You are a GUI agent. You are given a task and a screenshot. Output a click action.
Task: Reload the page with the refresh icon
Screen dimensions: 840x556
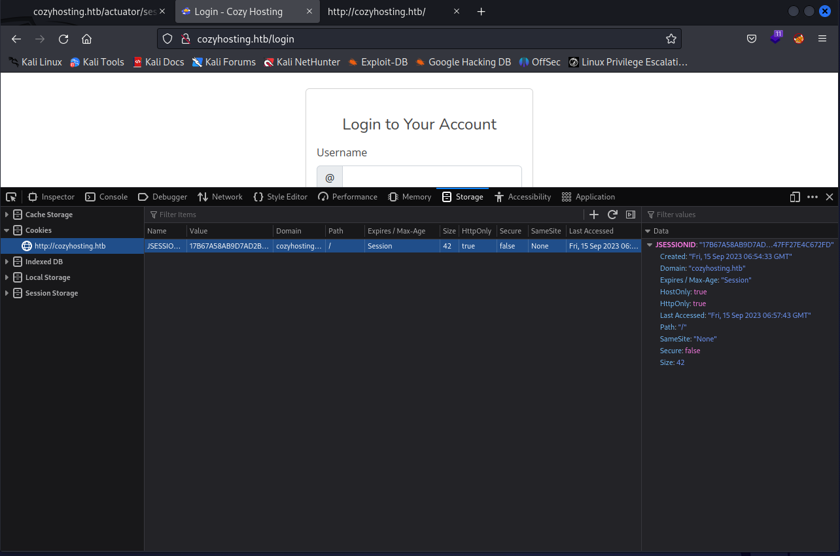tap(63, 39)
